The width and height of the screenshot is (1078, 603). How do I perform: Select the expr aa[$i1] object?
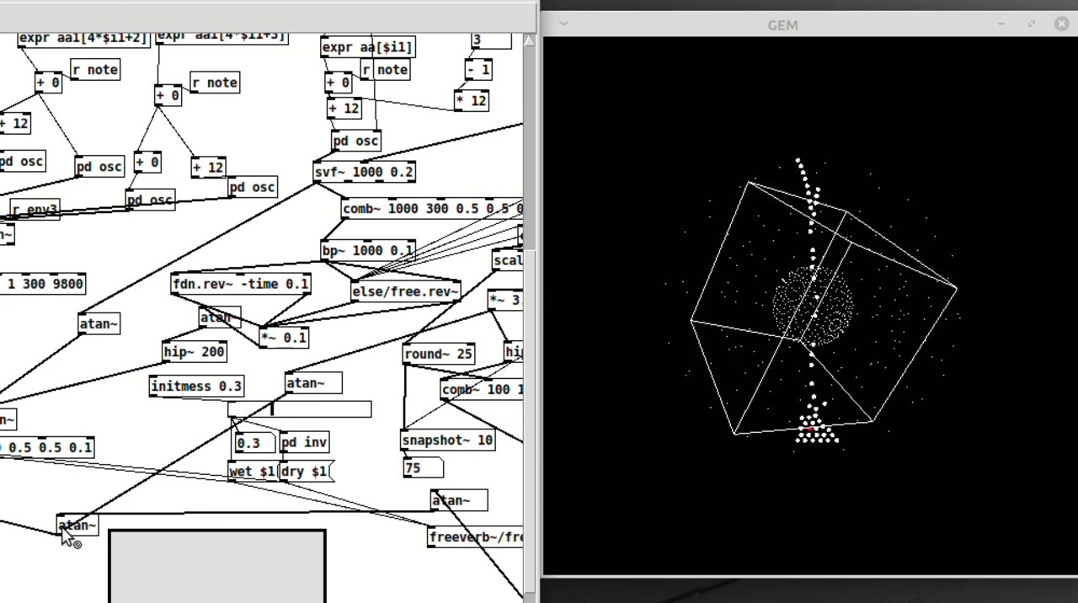coord(367,47)
